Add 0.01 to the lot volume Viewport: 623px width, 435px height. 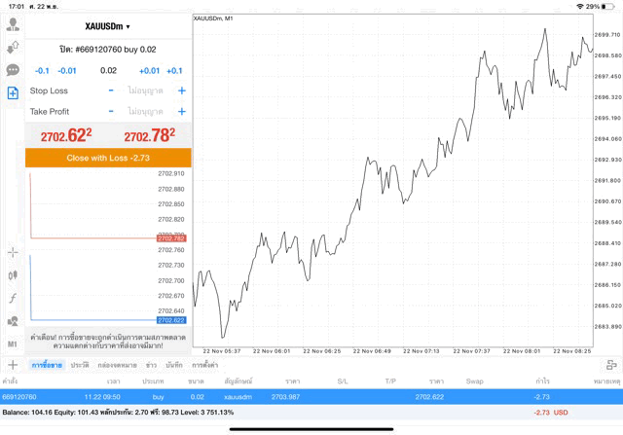[149, 70]
